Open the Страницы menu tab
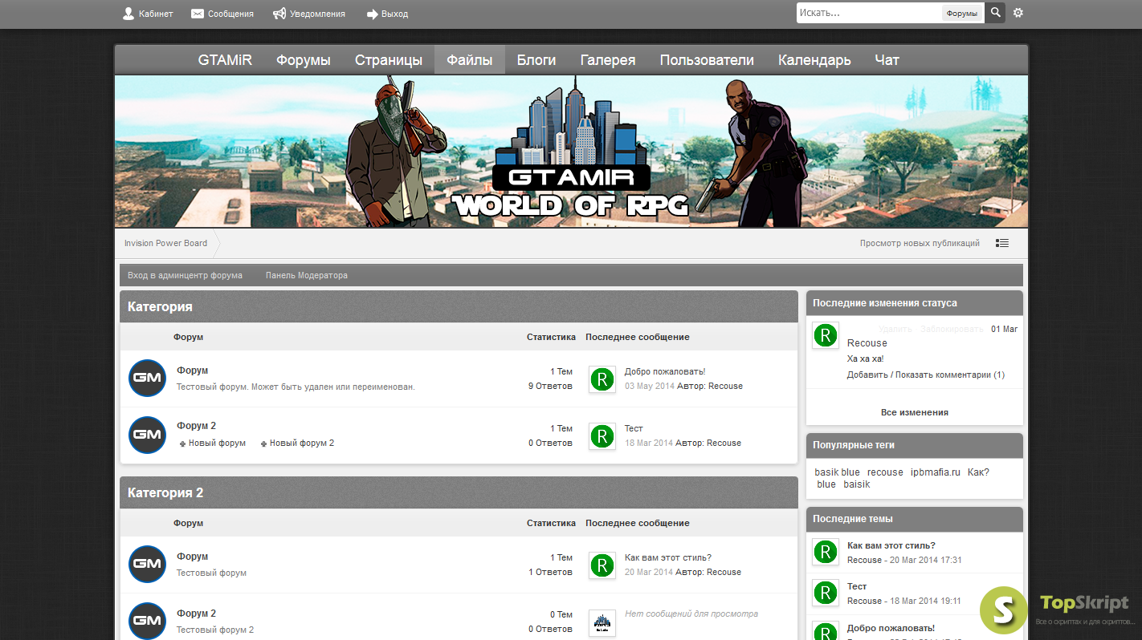This screenshot has width=1142, height=640. pos(389,60)
